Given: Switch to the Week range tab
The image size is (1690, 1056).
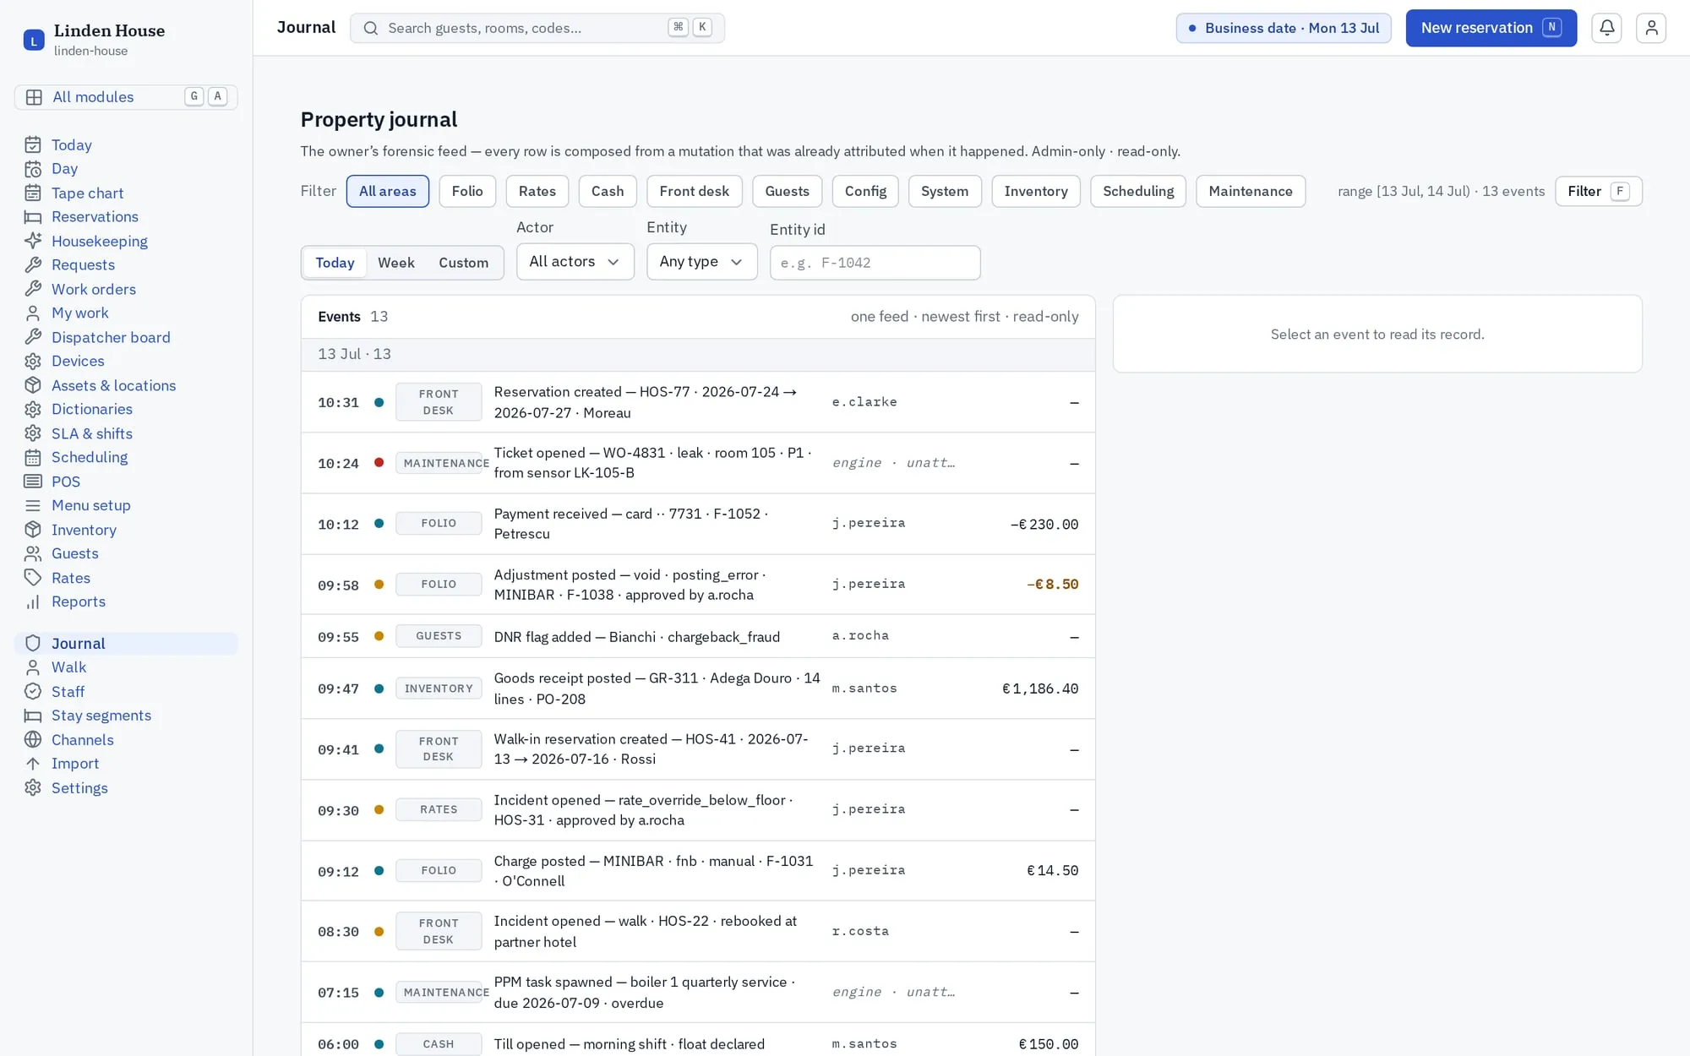Looking at the screenshot, I should pyautogui.click(x=395, y=263).
